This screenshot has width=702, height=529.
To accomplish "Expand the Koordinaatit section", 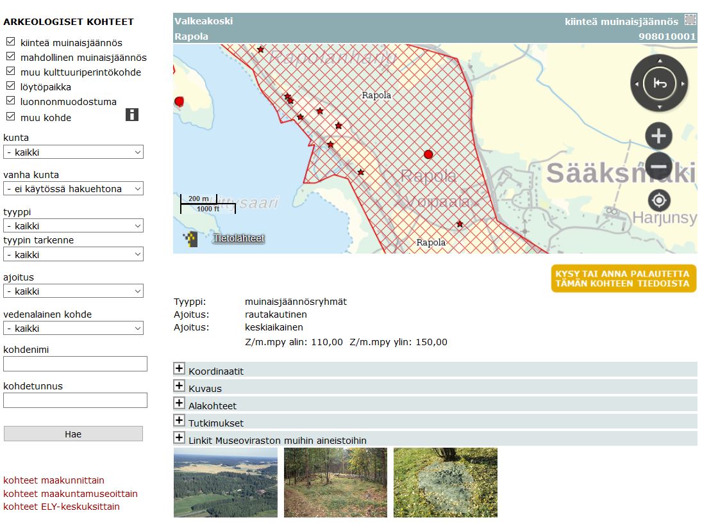I will [x=180, y=369].
